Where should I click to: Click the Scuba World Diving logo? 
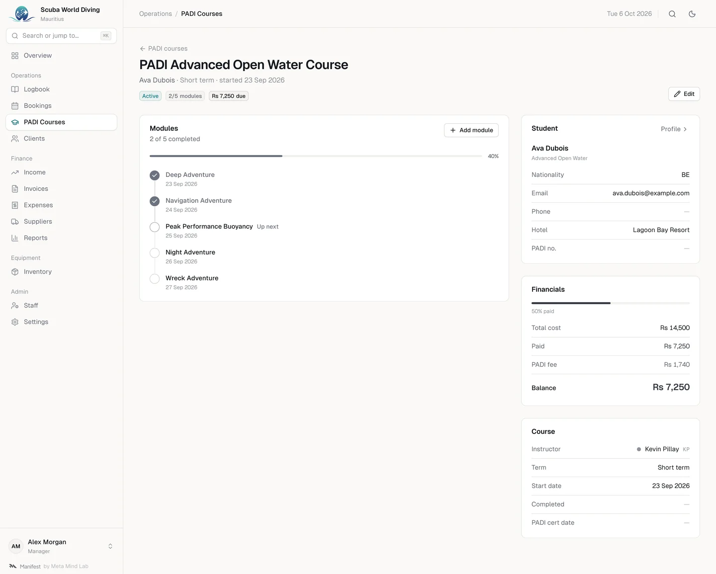pos(21,14)
